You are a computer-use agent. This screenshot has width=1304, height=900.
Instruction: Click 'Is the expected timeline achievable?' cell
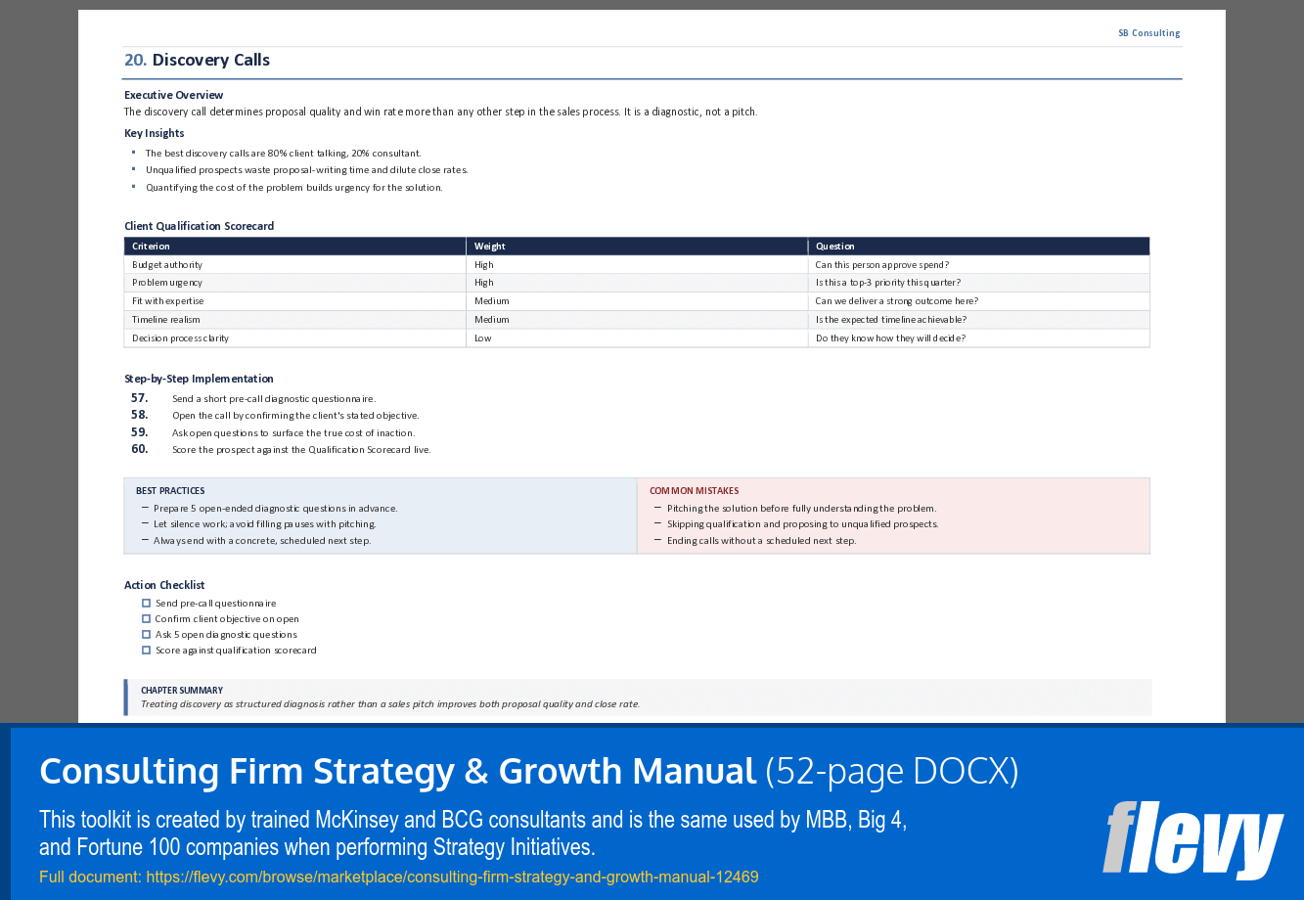979,320
